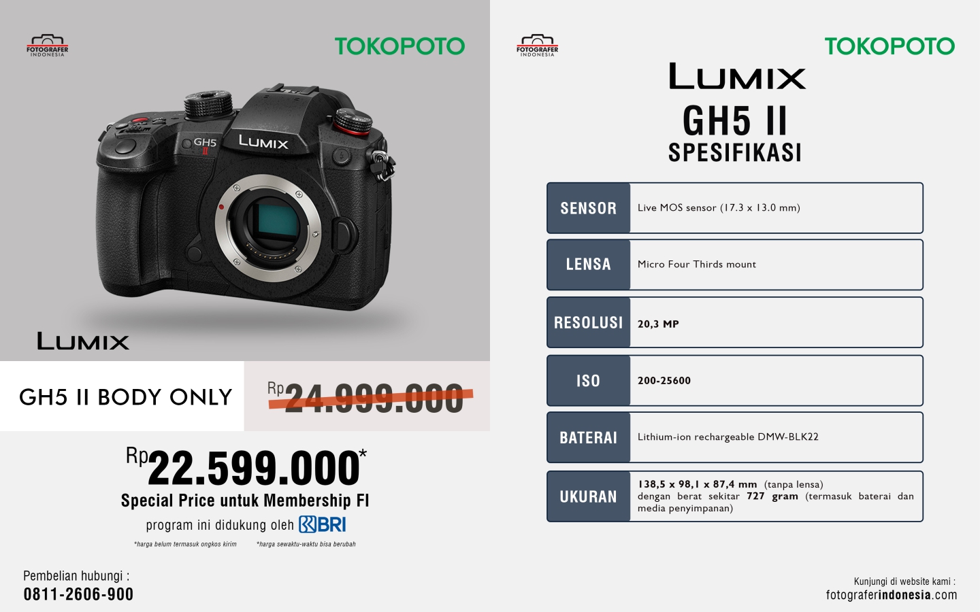The width and height of the screenshot is (980, 612).
Task: Click the crossed-out price Rp24.999.000
Action: (367, 397)
